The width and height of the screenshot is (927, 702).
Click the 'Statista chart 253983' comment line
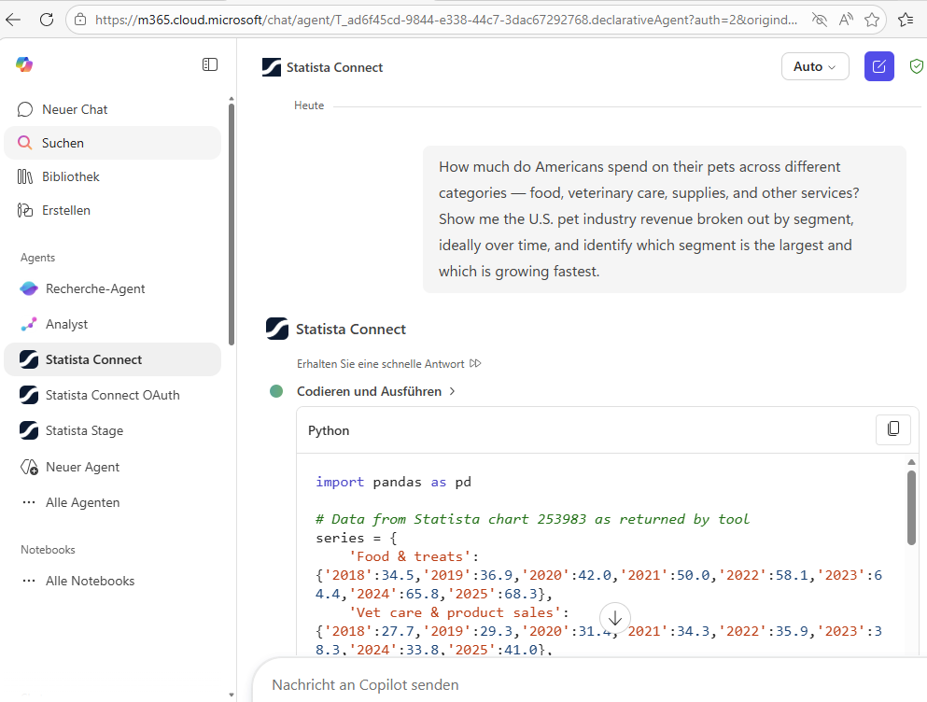(x=532, y=519)
